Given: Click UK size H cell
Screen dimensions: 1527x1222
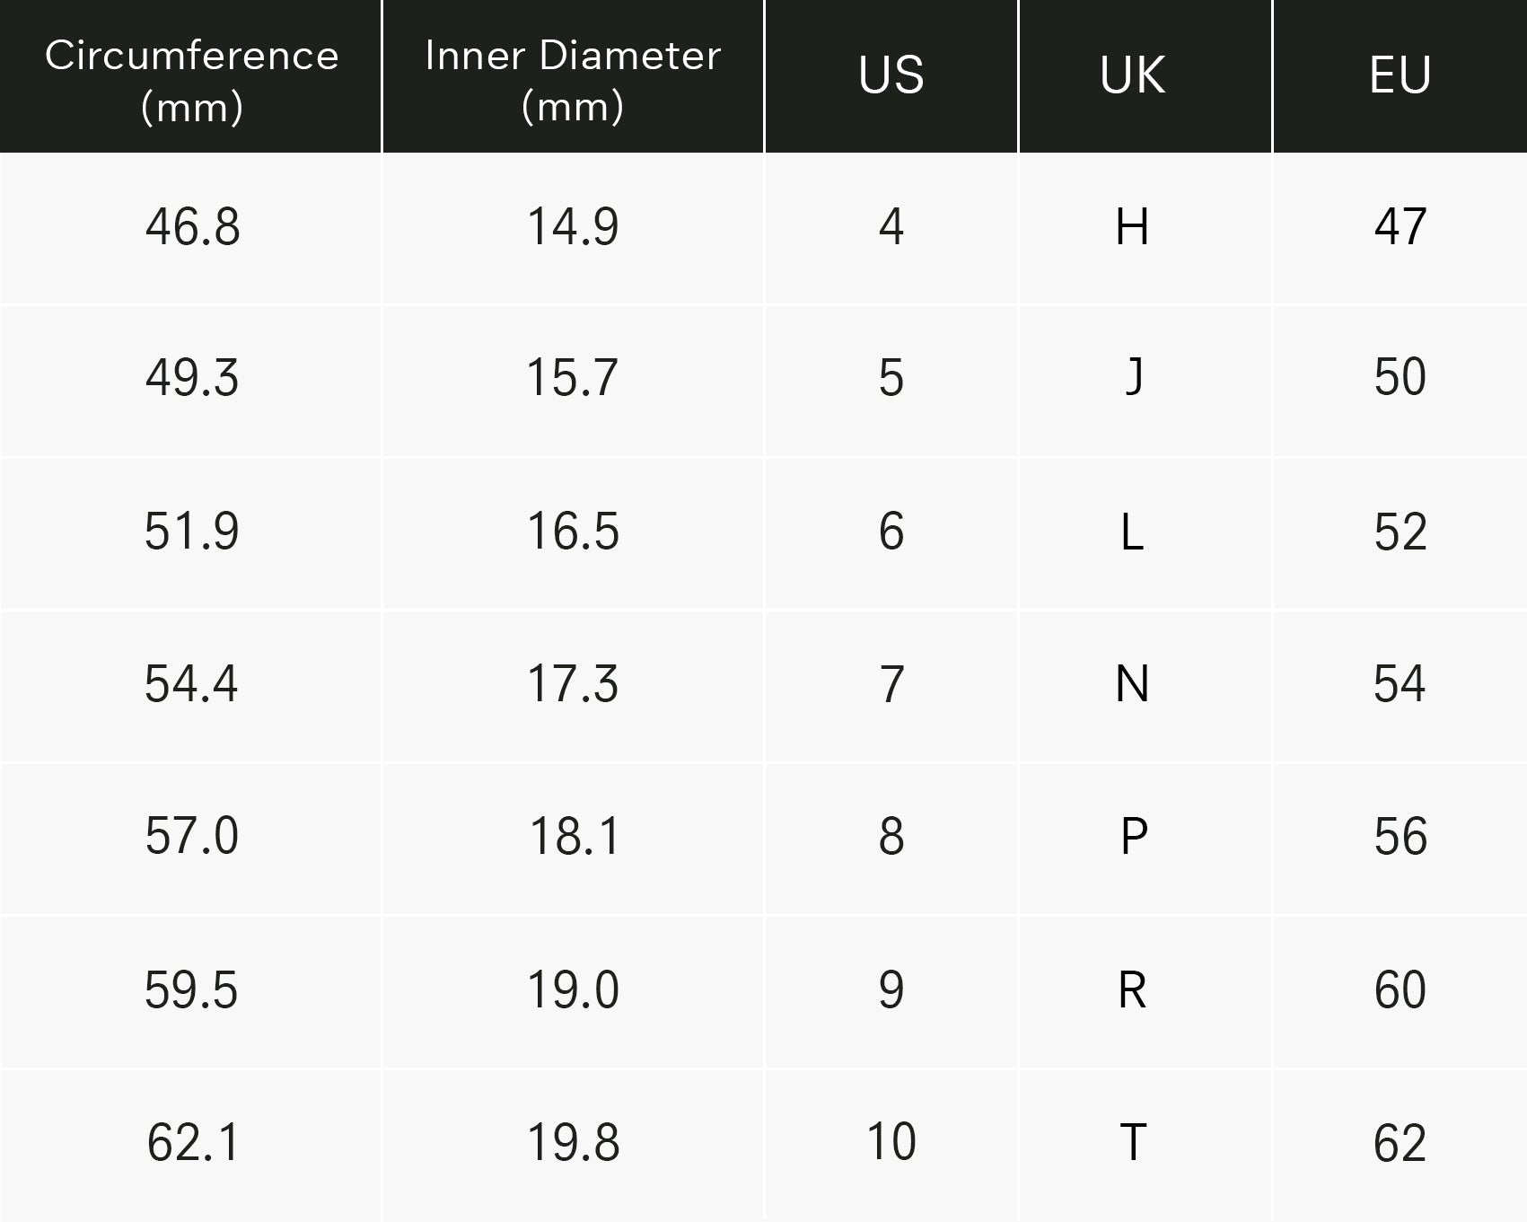Looking at the screenshot, I should click(x=1132, y=227).
